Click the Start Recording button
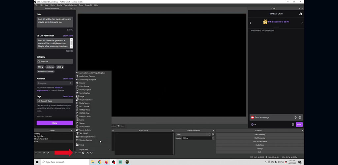The height and width of the screenshot is (165, 338). pos(260,138)
